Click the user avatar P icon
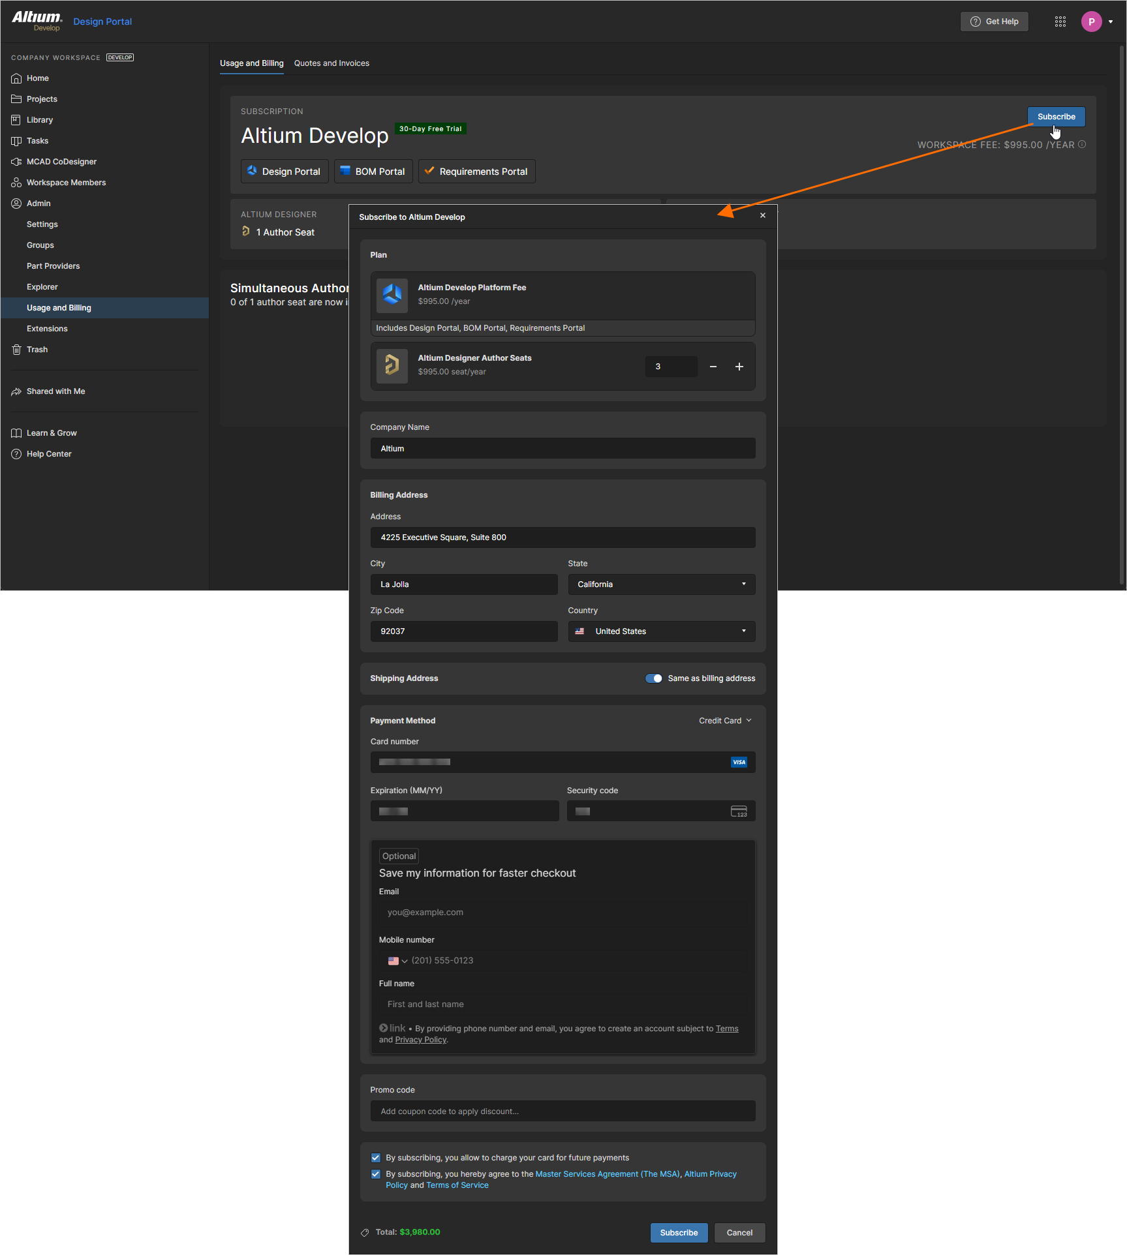Viewport: 1127px width, 1255px height. pyautogui.click(x=1092, y=22)
